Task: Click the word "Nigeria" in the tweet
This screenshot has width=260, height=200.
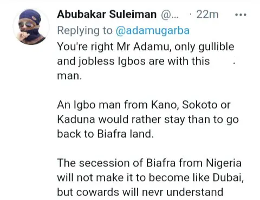Action: tap(224, 163)
